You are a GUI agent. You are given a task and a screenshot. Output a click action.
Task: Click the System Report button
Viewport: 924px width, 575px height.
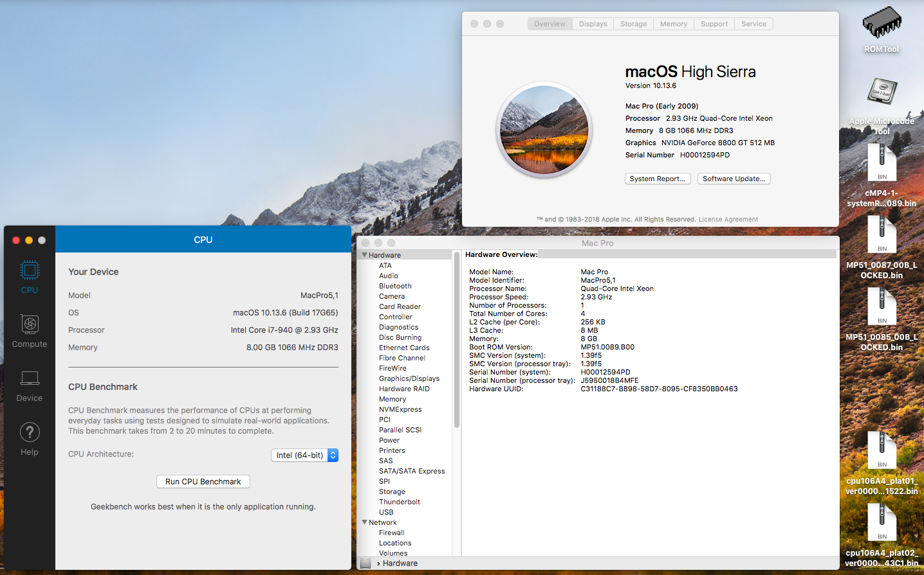click(658, 179)
